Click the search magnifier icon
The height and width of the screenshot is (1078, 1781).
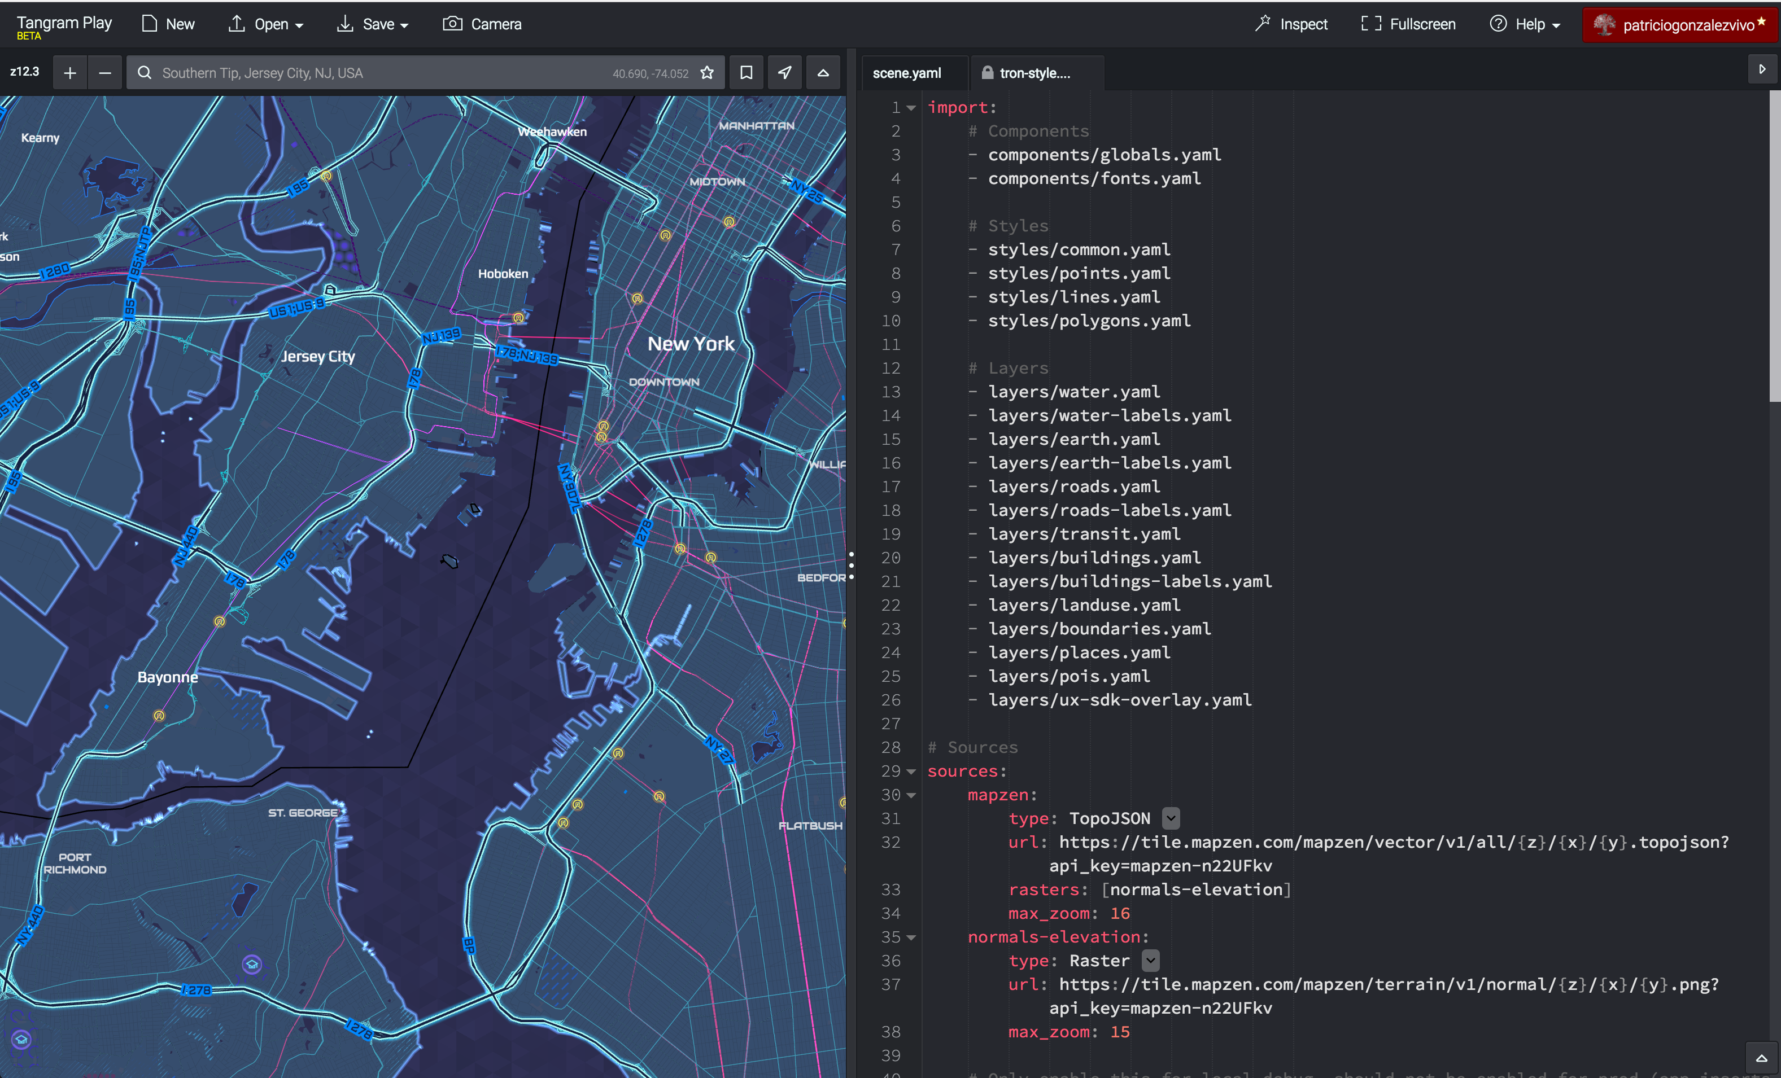(145, 72)
